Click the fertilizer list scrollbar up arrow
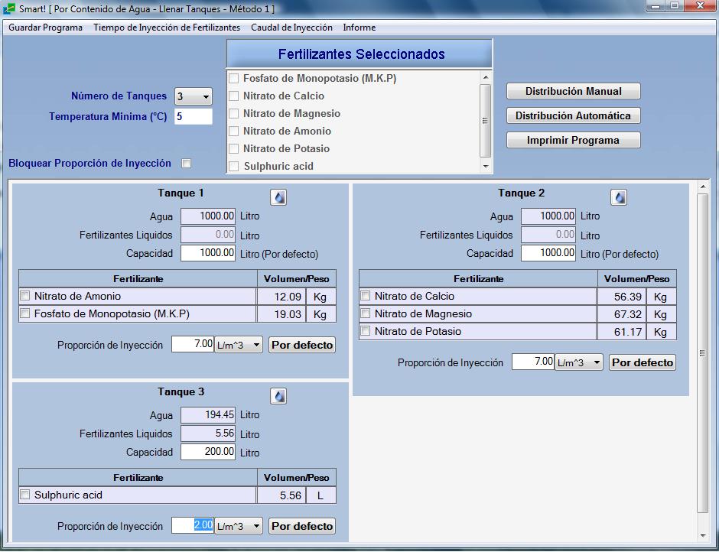Image resolution: width=719 pixels, height=552 pixels. point(486,77)
